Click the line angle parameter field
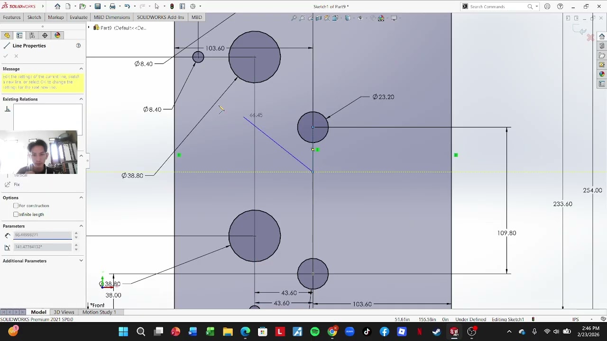Image resolution: width=607 pixels, height=341 pixels. pos(43,247)
